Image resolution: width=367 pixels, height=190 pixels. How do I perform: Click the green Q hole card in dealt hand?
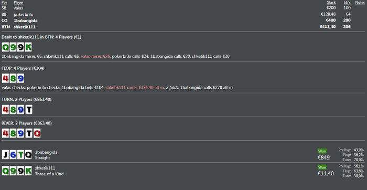pos(5,47)
